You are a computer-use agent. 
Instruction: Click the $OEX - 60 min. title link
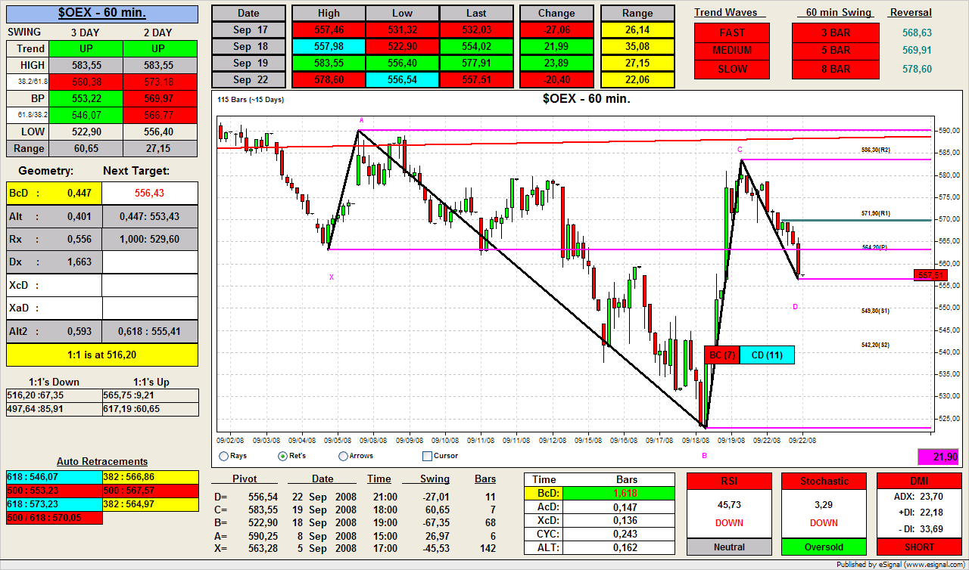pos(102,13)
